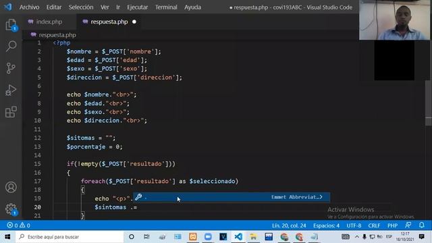This screenshot has width=432, height=243.
Task: Open the Ejecutar menu
Action: coord(137,7)
